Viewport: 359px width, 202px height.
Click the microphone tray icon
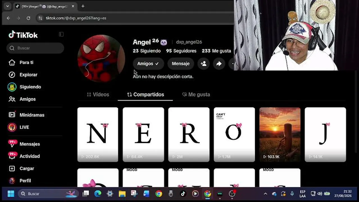click(x=292, y=194)
